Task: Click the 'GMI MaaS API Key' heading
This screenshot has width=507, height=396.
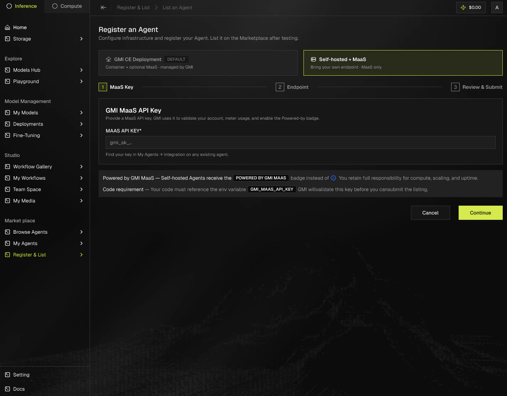Action: (x=133, y=110)
